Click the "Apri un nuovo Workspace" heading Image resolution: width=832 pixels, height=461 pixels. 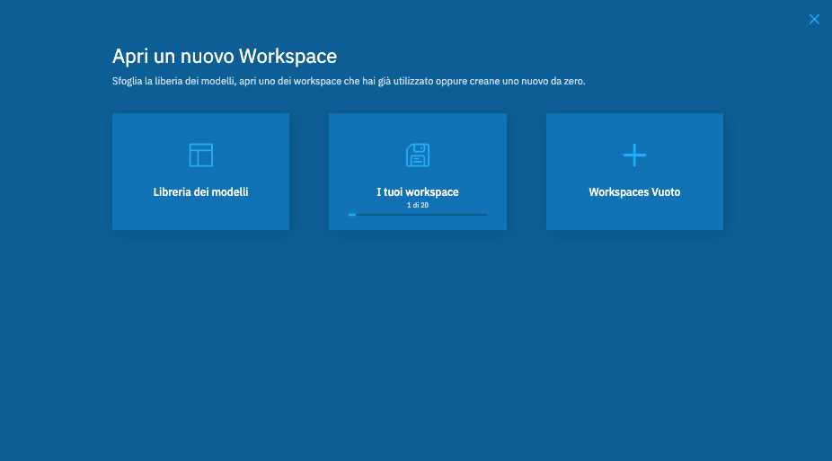point(224,57)
